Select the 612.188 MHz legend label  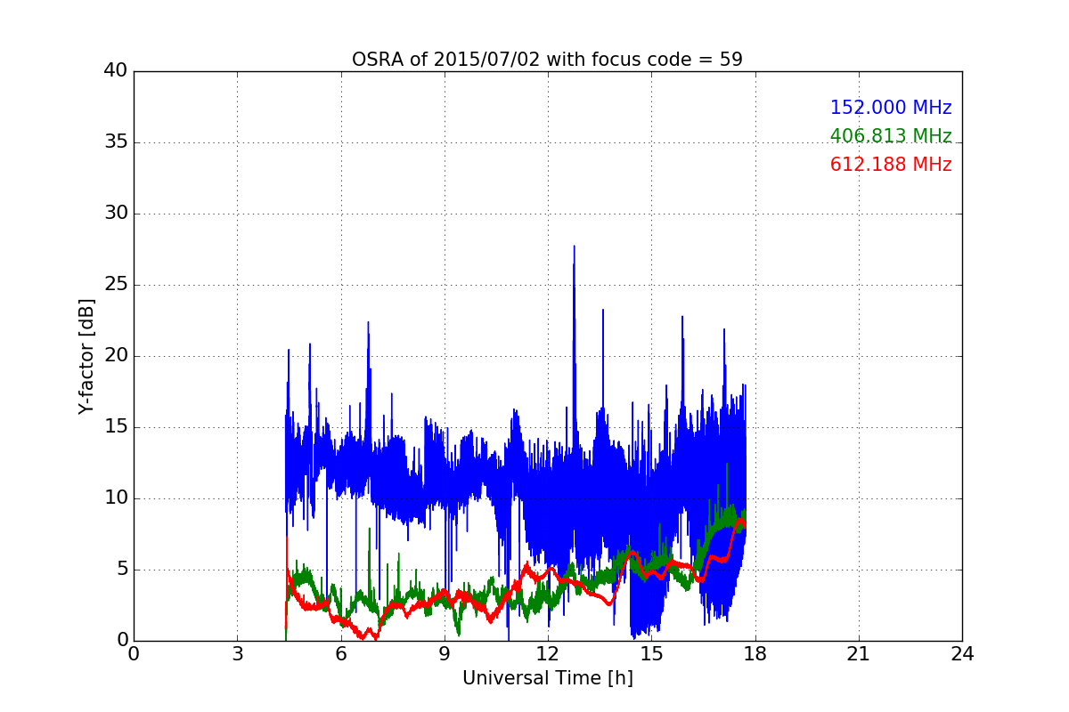pyautogui.click(x=891, y=165)
